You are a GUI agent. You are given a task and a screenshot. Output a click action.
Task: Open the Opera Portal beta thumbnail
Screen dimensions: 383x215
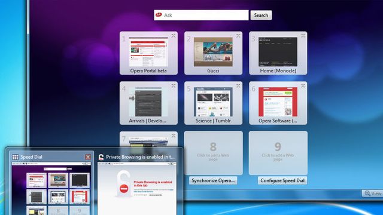[x=148, y=52]
